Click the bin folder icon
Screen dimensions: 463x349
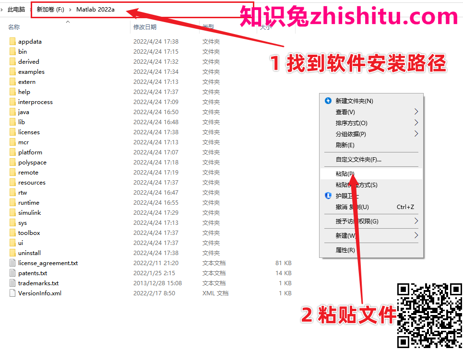12,51
